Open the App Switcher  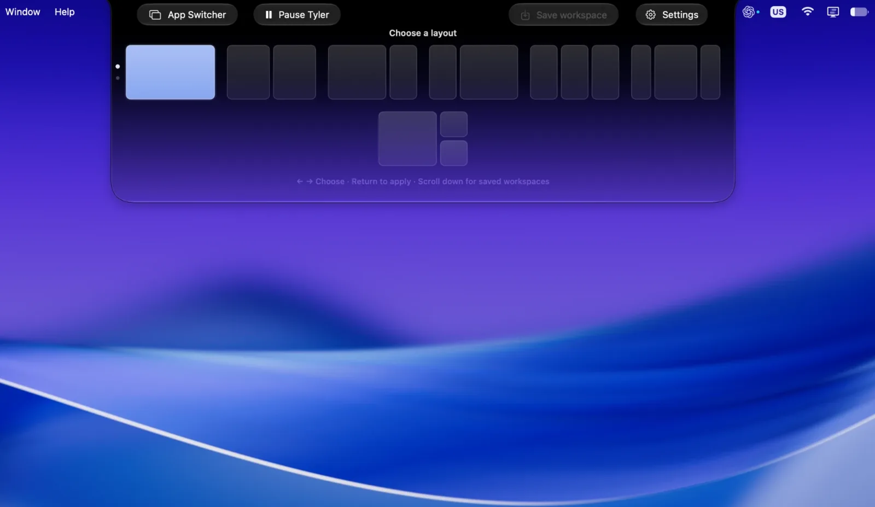coord(187,15)
